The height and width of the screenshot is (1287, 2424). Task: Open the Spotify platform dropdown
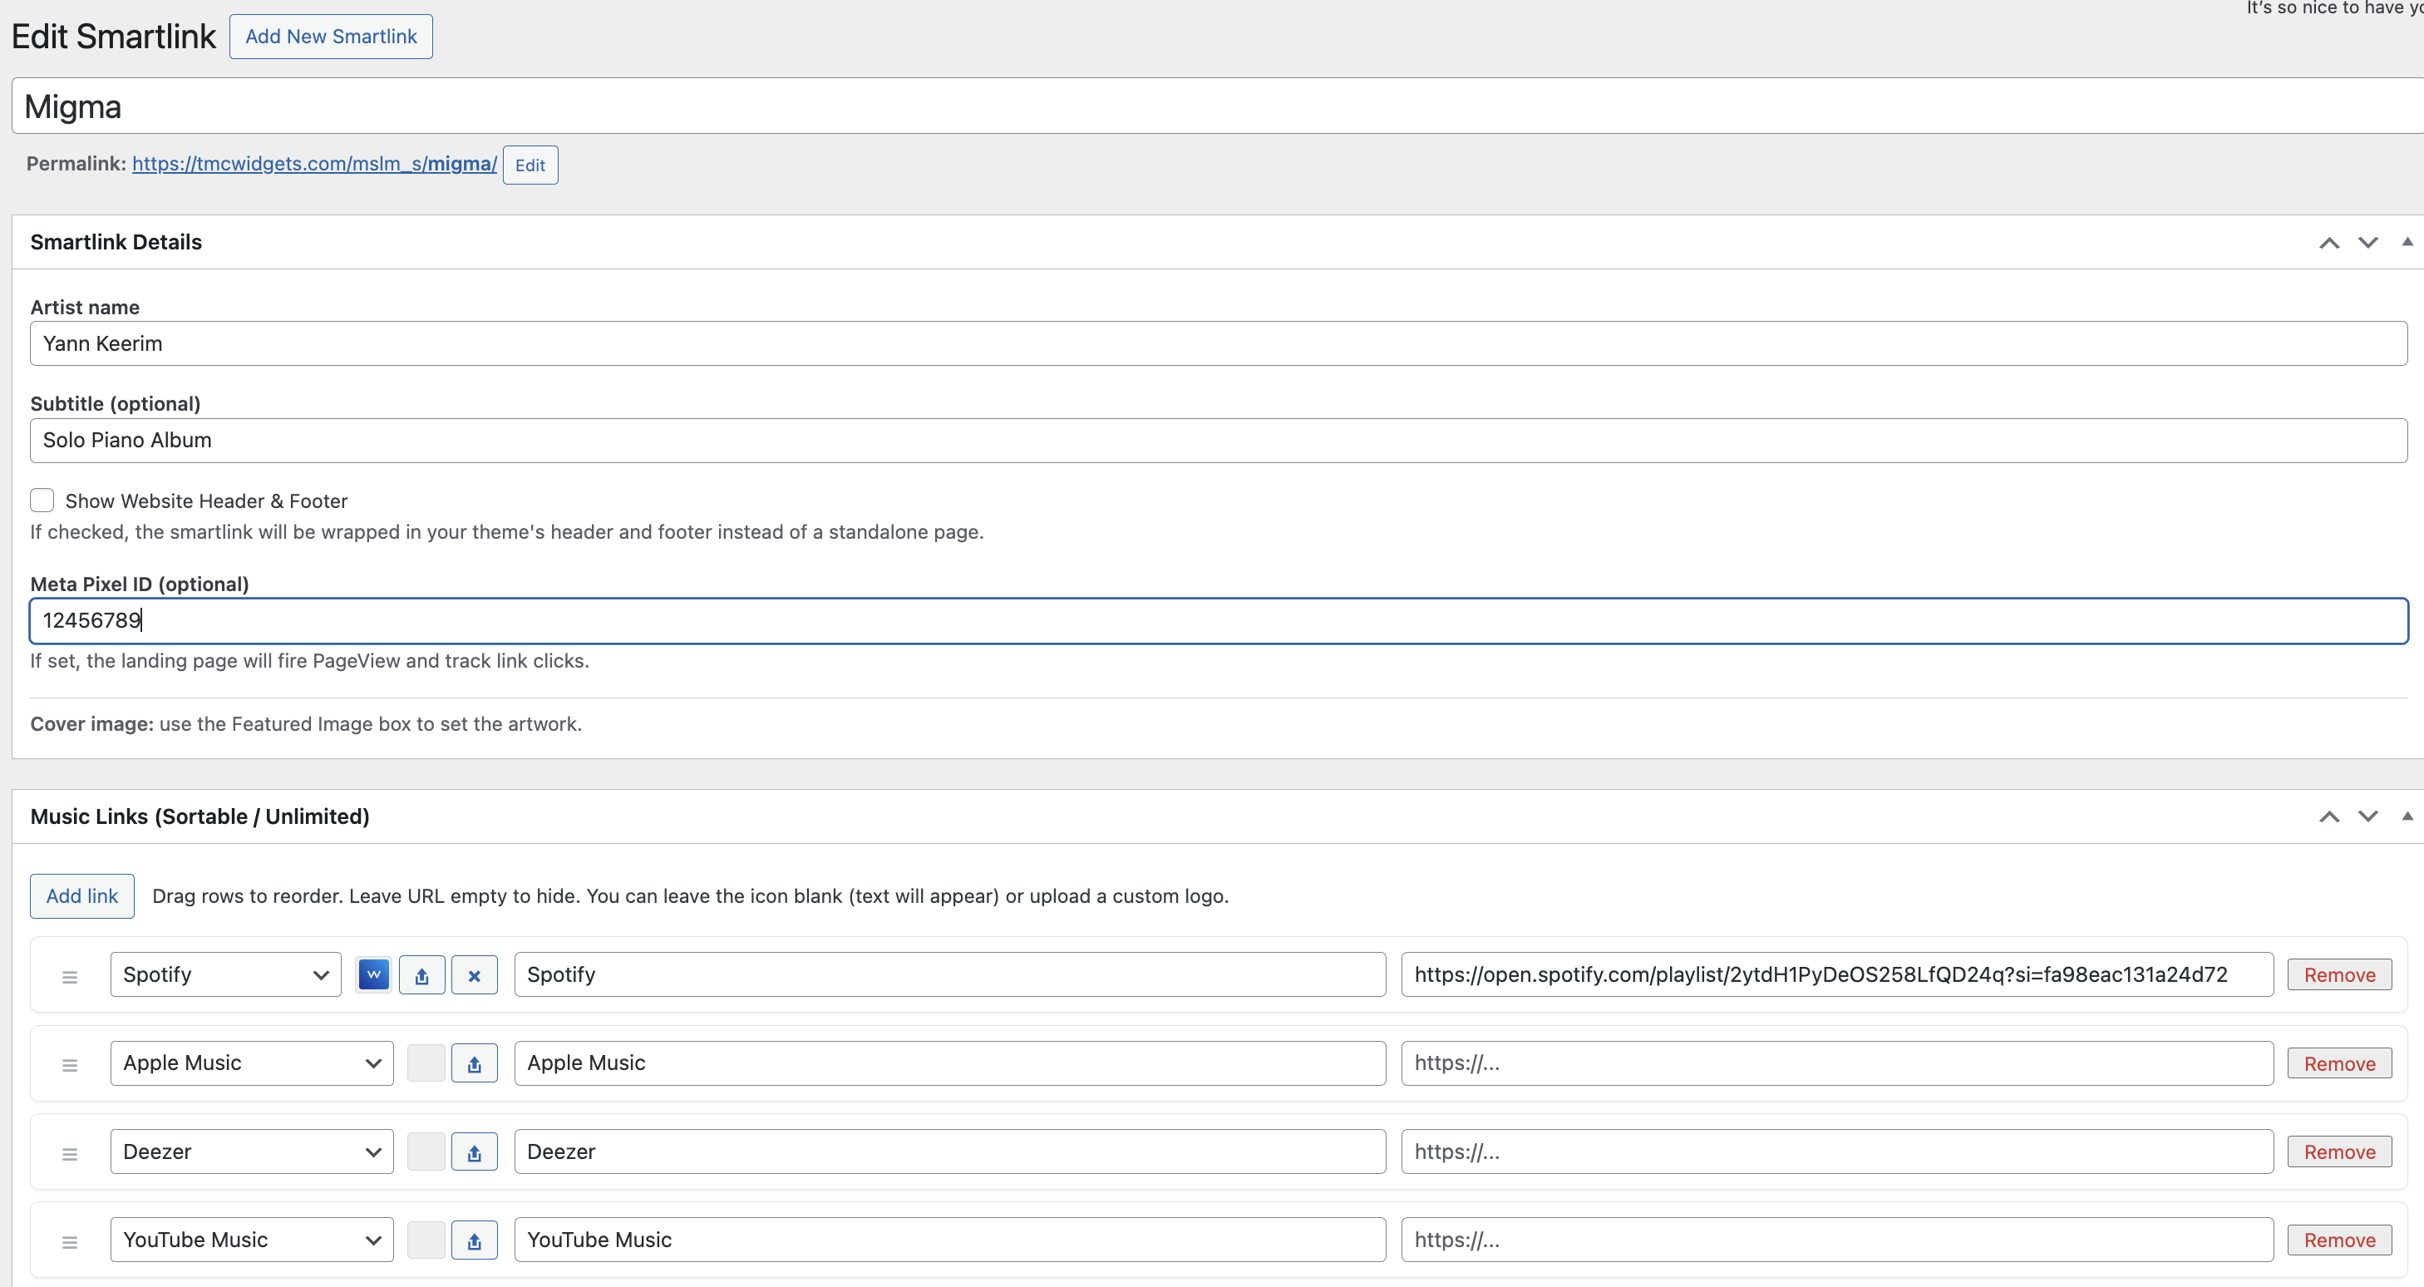[x=225, y=974]
